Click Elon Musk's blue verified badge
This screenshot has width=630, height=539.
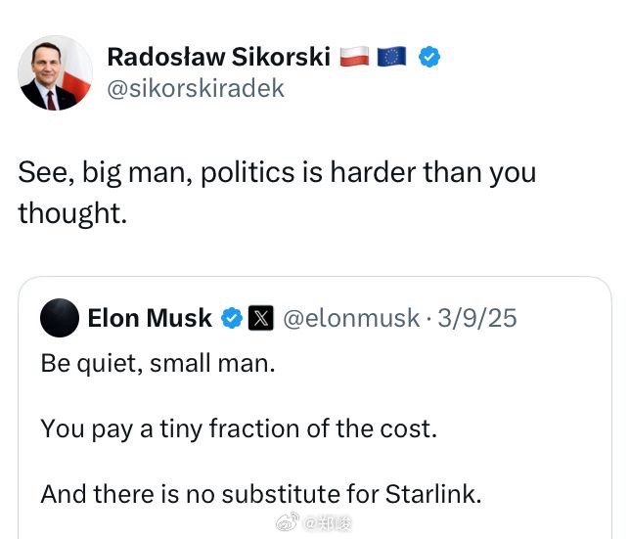(232, 318)
